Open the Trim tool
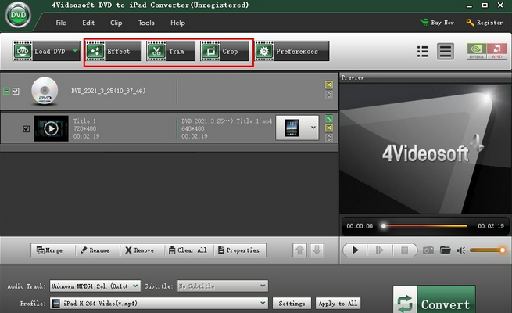The height and width of the screenshot is (313, 512). (x=170, y=51)
